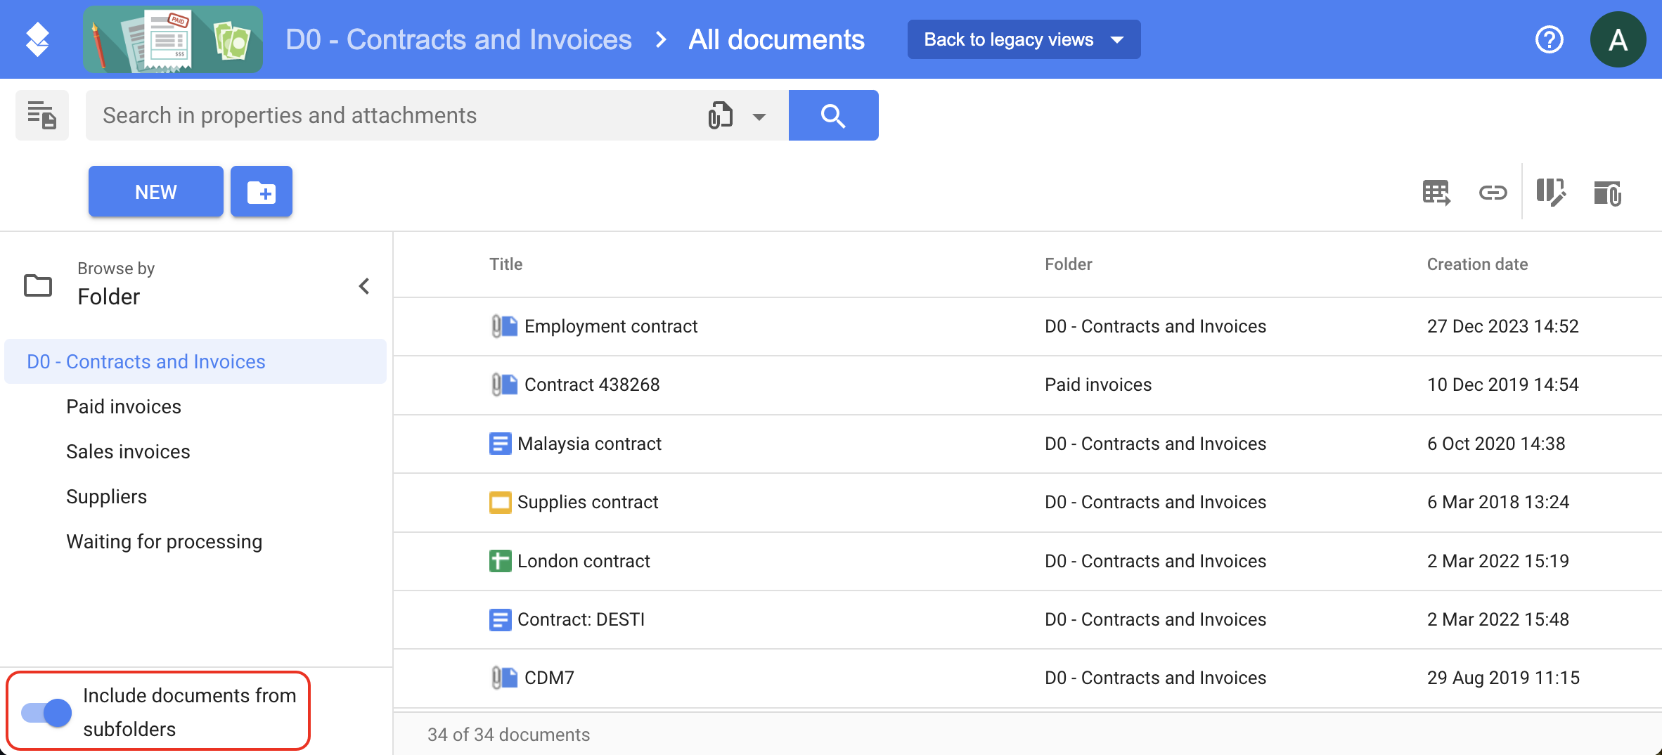This screenshot has height=755, width=1662.
Task: Click the Contract: DESTI document icon
Action: (x=501, y=619)
